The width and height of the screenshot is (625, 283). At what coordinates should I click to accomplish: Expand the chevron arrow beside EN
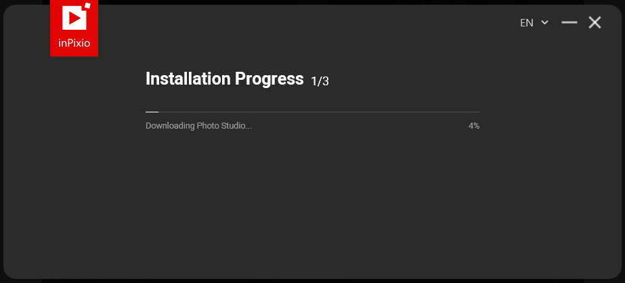(544, 23)
